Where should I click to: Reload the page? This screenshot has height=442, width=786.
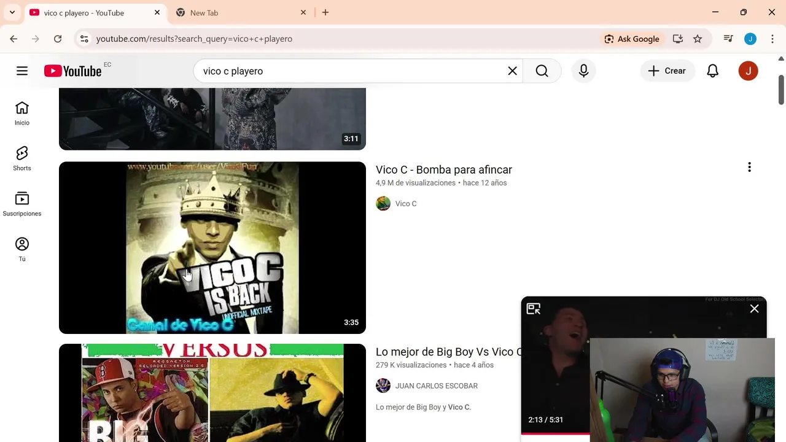pos(58,39)
